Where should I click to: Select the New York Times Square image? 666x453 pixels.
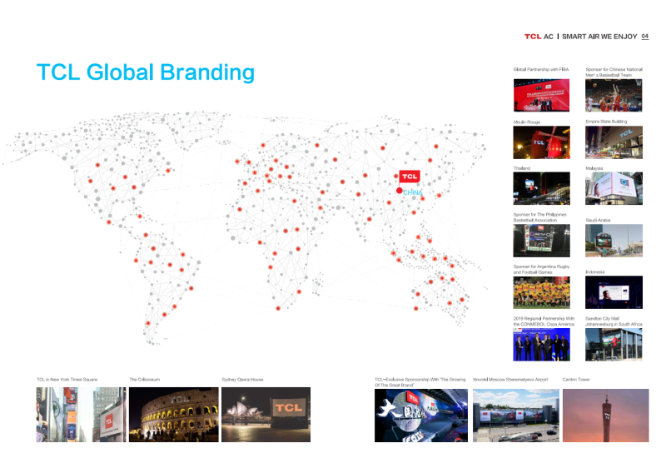point(81,414)
